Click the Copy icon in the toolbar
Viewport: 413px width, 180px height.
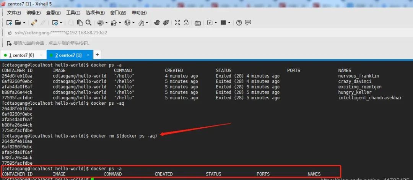click(71, 23)
